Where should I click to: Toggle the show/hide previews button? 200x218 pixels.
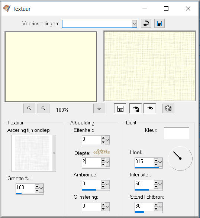[120, 108]
